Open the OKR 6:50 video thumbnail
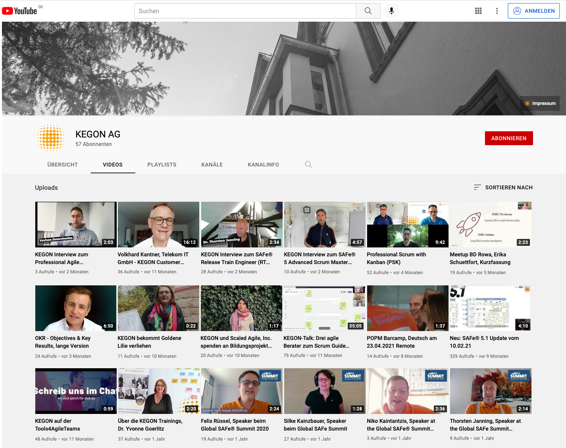 (x=76, y=308)
